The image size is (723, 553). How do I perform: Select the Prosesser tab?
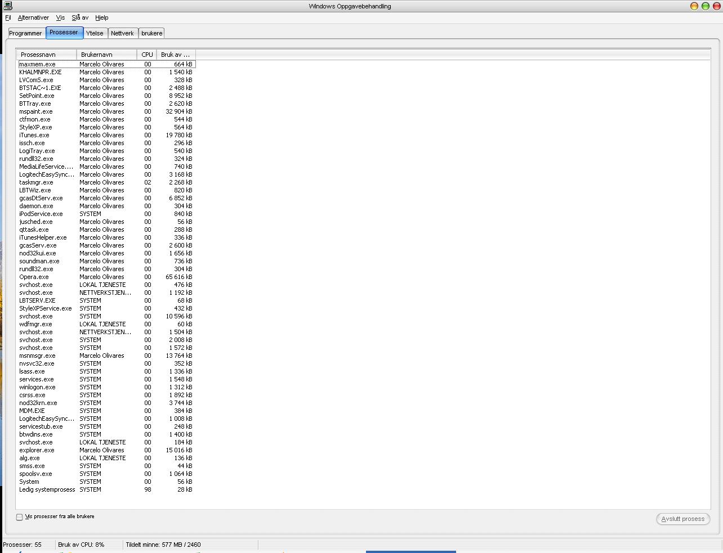pos(64,32)
